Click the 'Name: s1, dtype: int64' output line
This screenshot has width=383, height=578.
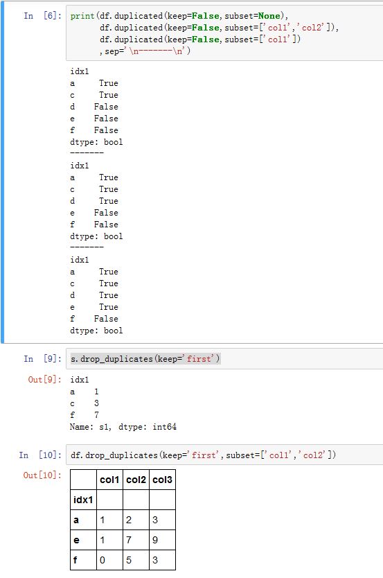(x=123, y=427)
